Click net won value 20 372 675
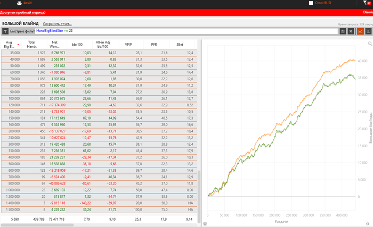Viewport: 373px width, 227px height. tap(58, 98)
